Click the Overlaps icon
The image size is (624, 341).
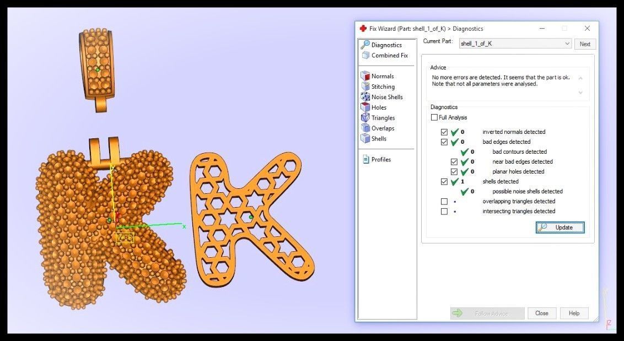[365, 128]
